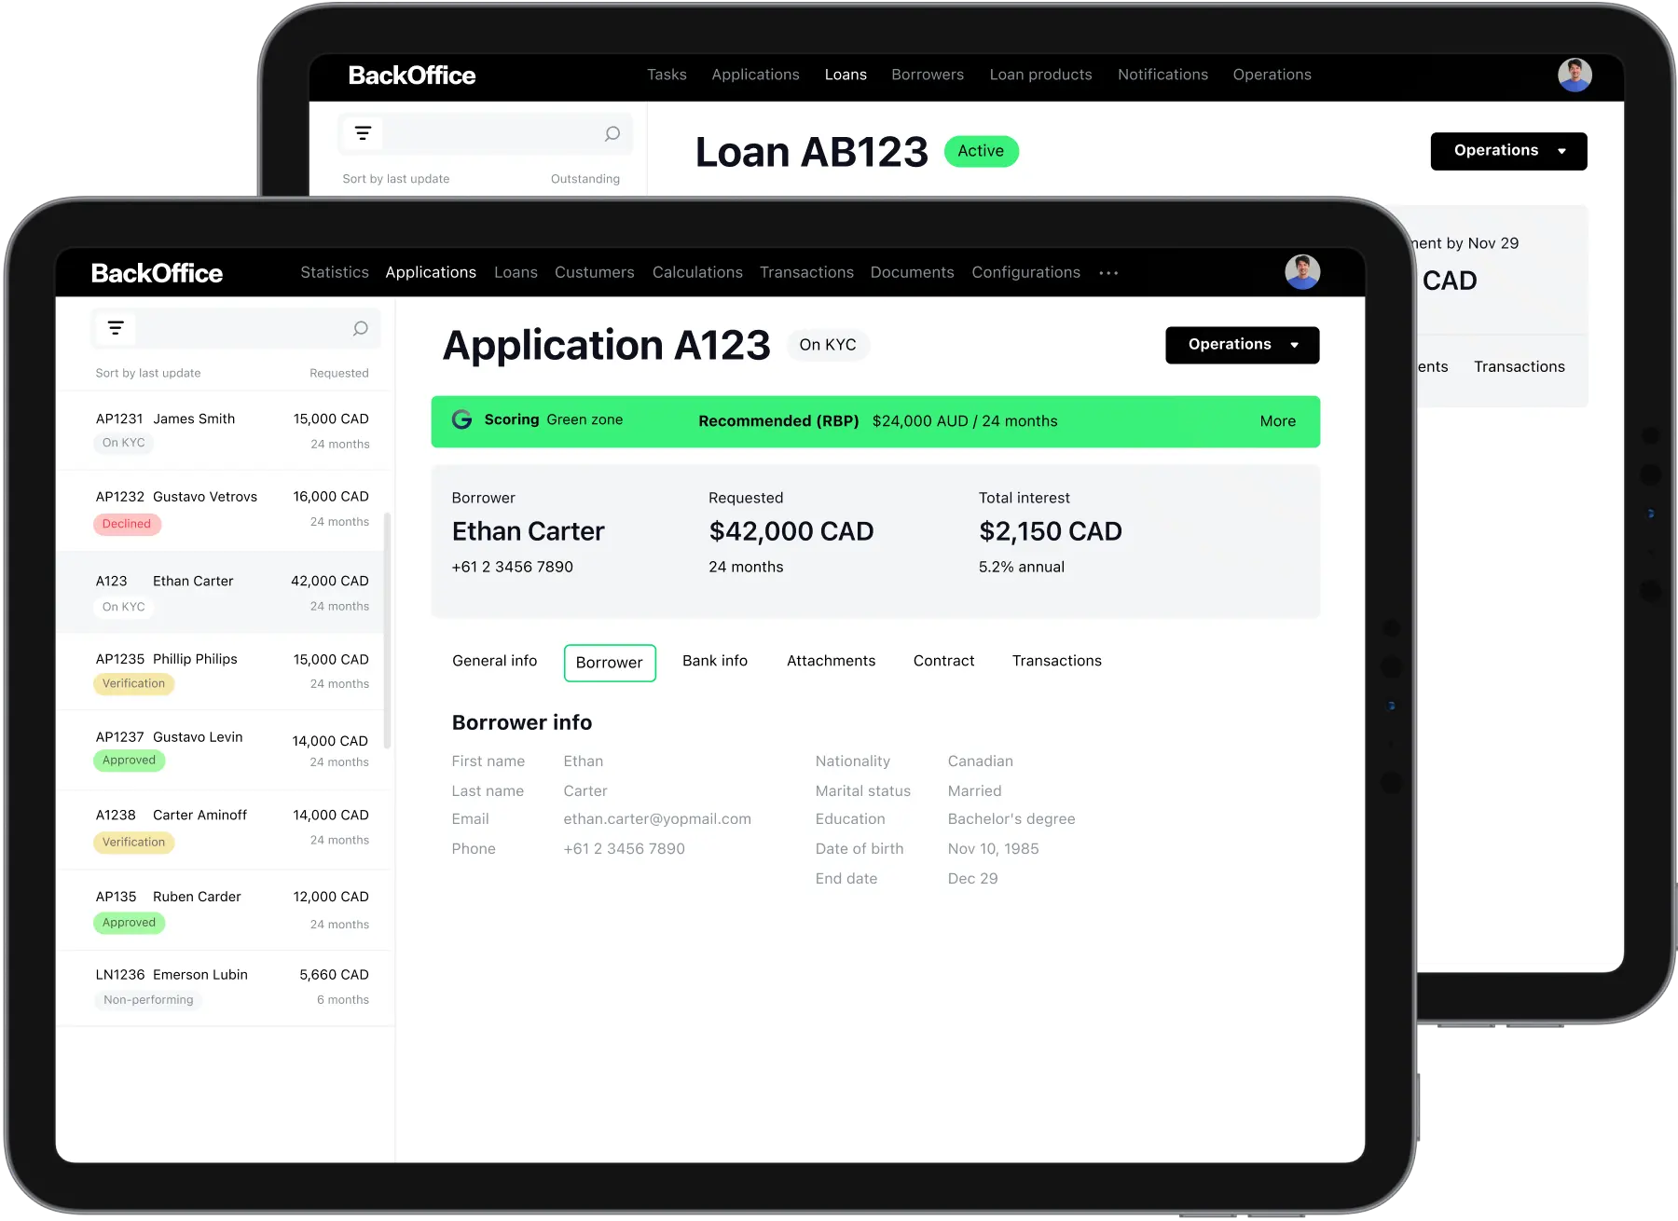Select the Contract tab
The height and width of the screenshot is (1221, 1678).
tap(943, 661)
